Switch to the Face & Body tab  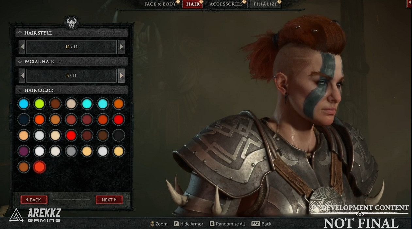coord(160,4)
